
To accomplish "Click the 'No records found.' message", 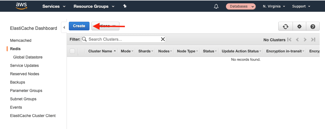I will click(246, 59).
